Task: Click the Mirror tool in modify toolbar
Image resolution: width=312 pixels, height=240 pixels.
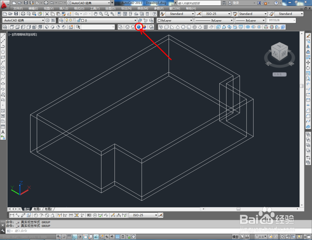Action: pyautogui.click(x=308, y=46)
